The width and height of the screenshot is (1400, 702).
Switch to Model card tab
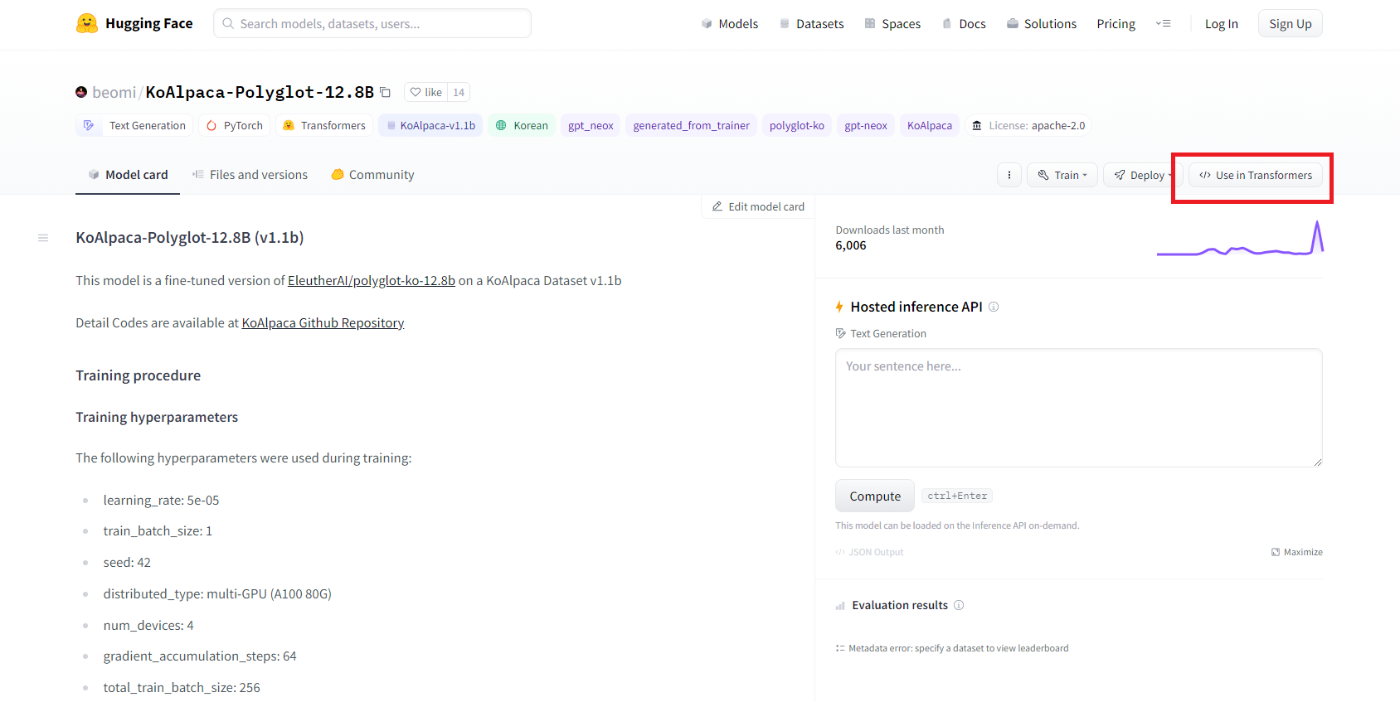point(128,175)
